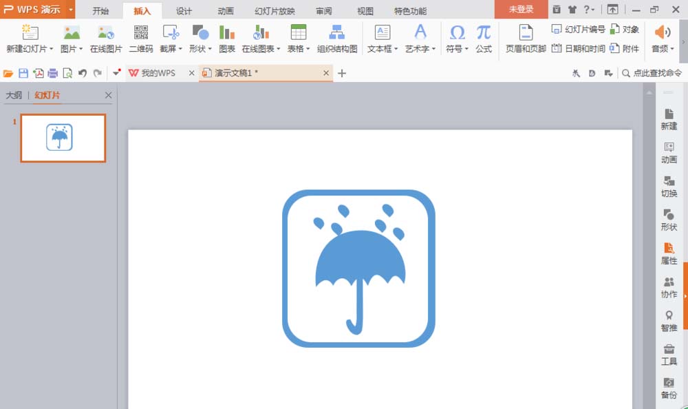Viewport: 688px width, 409px height.
Task: Insert Organization Chart (组织结构图)
Action: (337, 39)
